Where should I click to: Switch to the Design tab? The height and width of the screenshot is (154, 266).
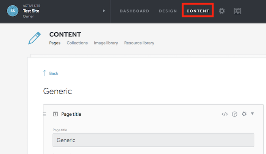[x=168, y=11]
